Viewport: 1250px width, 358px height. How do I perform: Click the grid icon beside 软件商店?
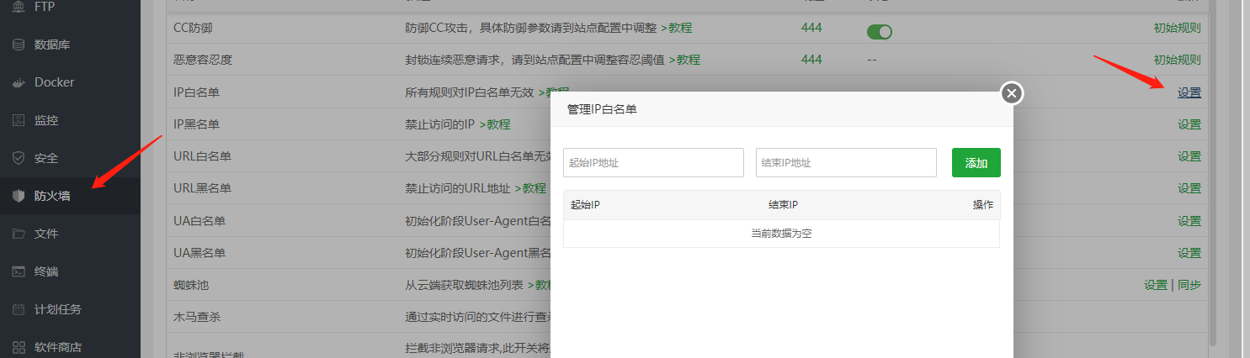19,346
